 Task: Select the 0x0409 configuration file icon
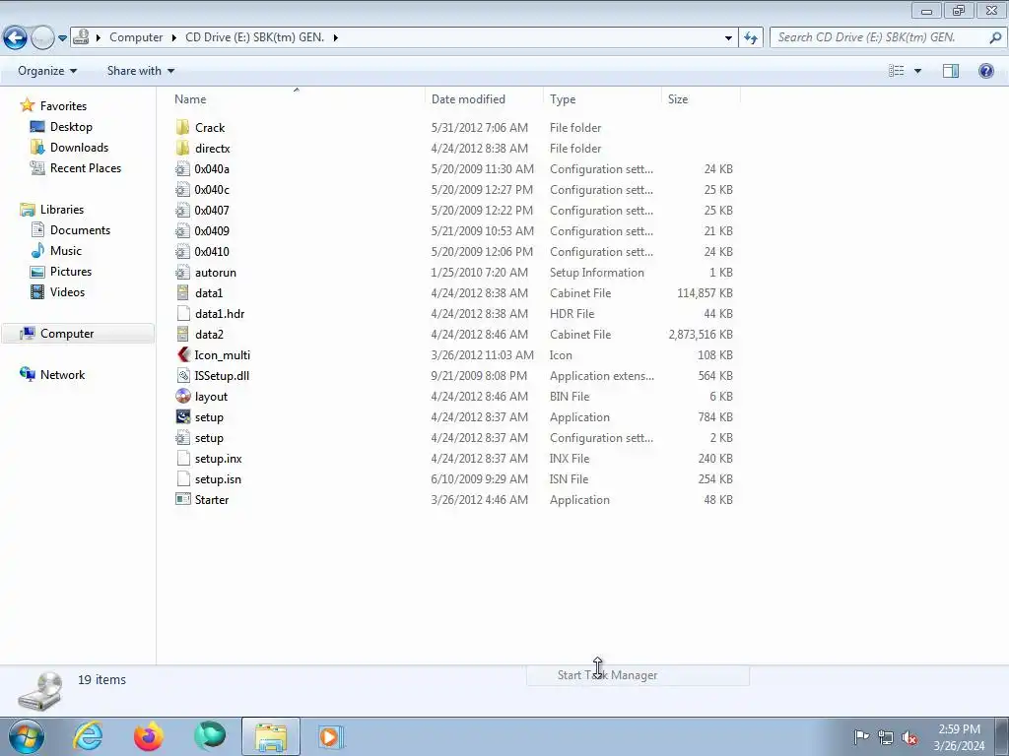pos(182,230)
